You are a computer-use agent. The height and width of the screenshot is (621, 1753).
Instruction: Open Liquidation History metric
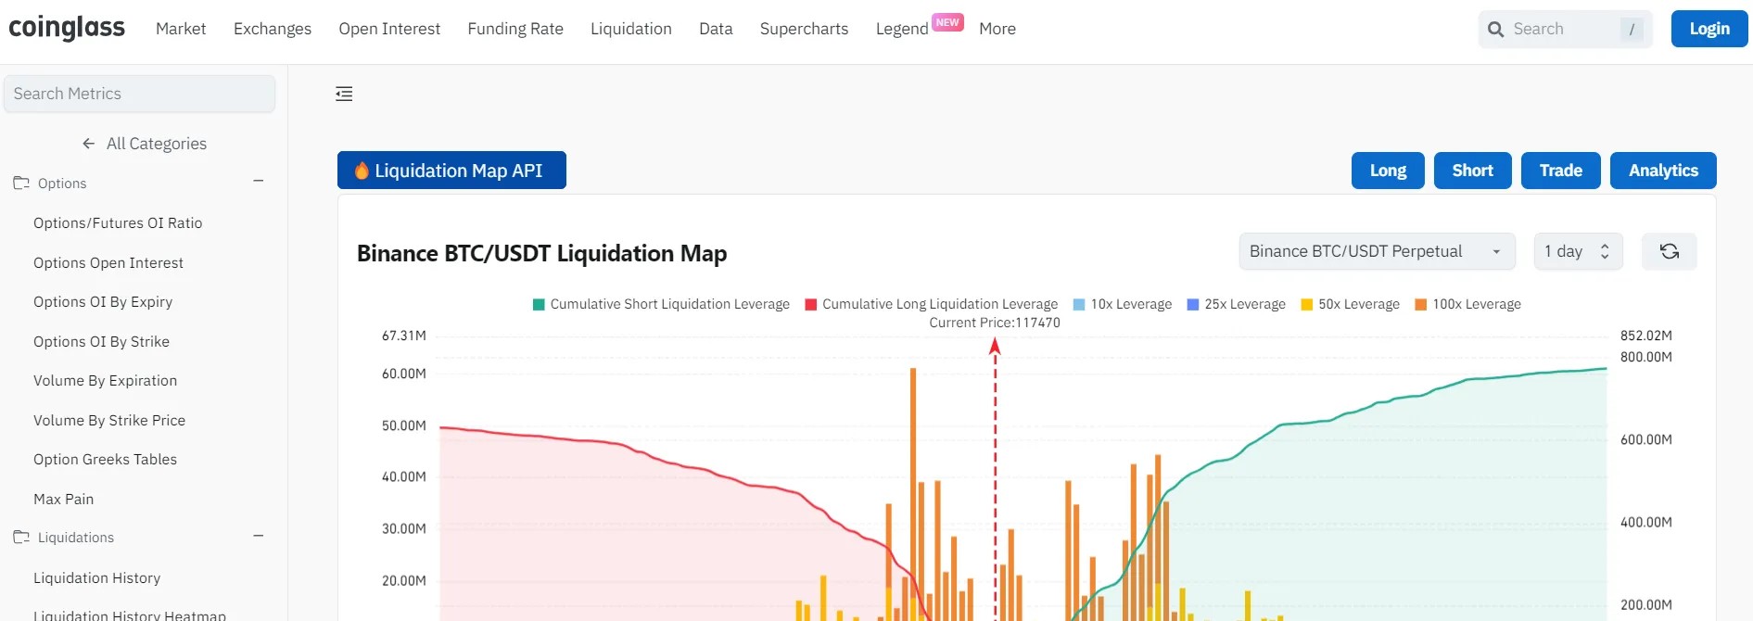(96, 578)
